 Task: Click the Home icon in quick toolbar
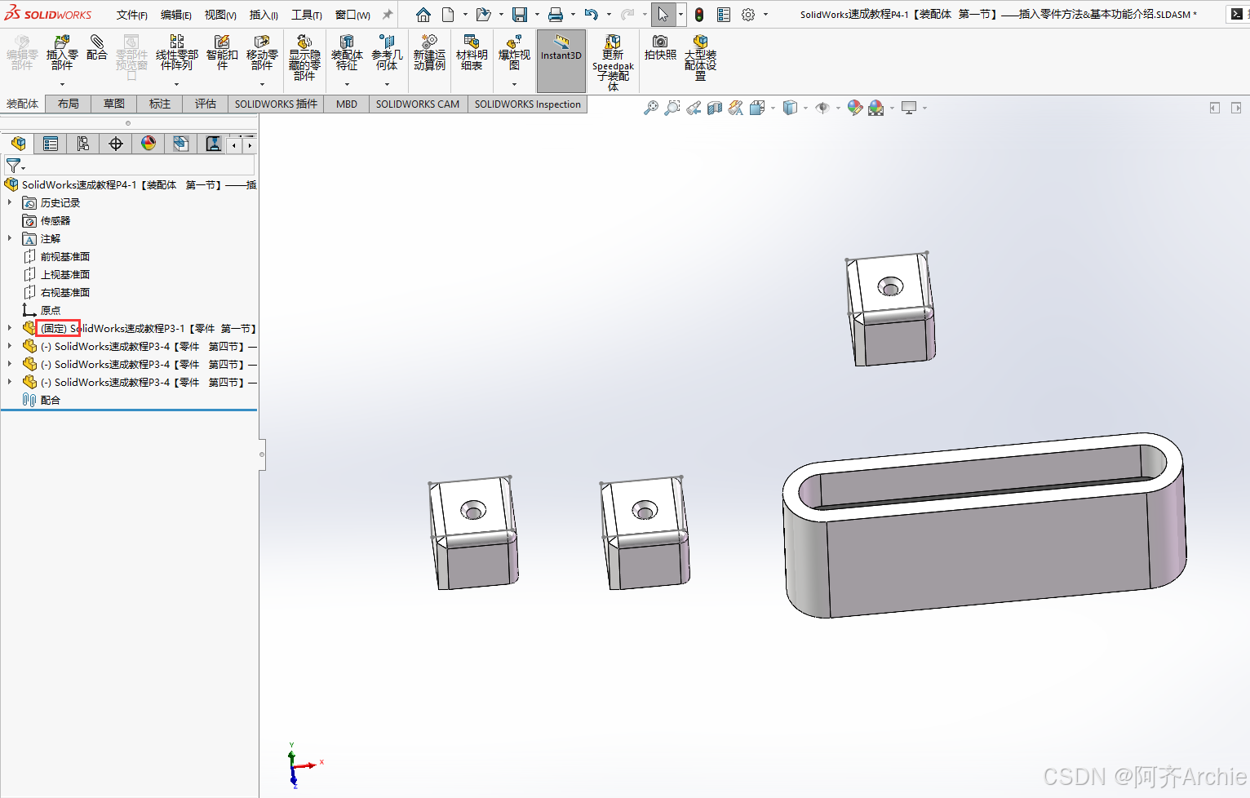(x=423, y=15)
